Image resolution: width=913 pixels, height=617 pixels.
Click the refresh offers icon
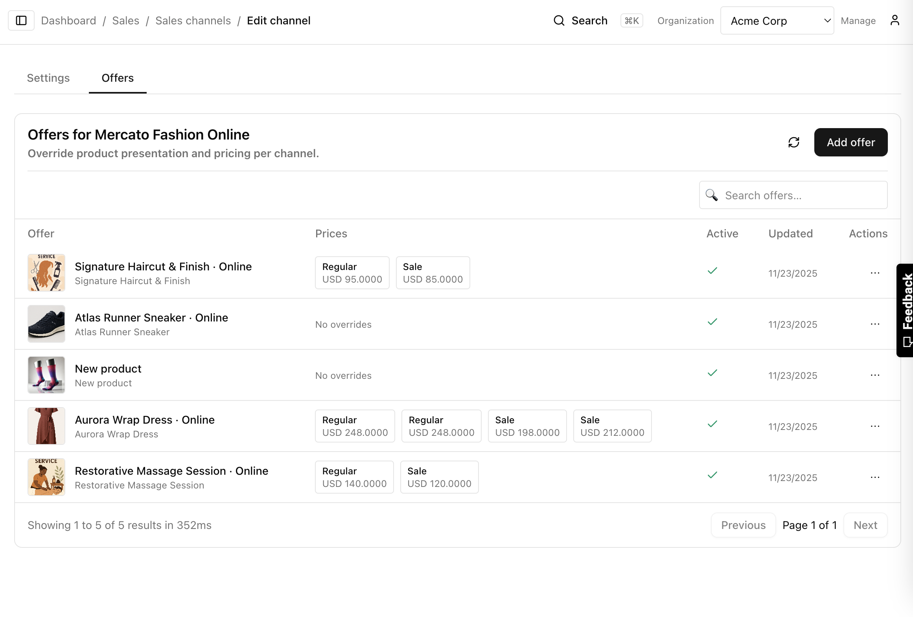793,142
